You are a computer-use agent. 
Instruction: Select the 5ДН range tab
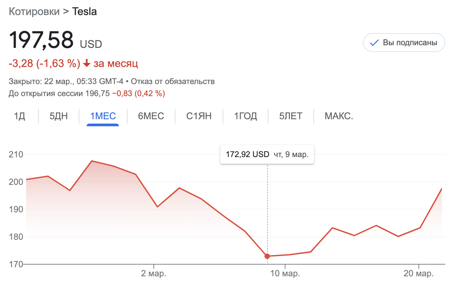59,116
